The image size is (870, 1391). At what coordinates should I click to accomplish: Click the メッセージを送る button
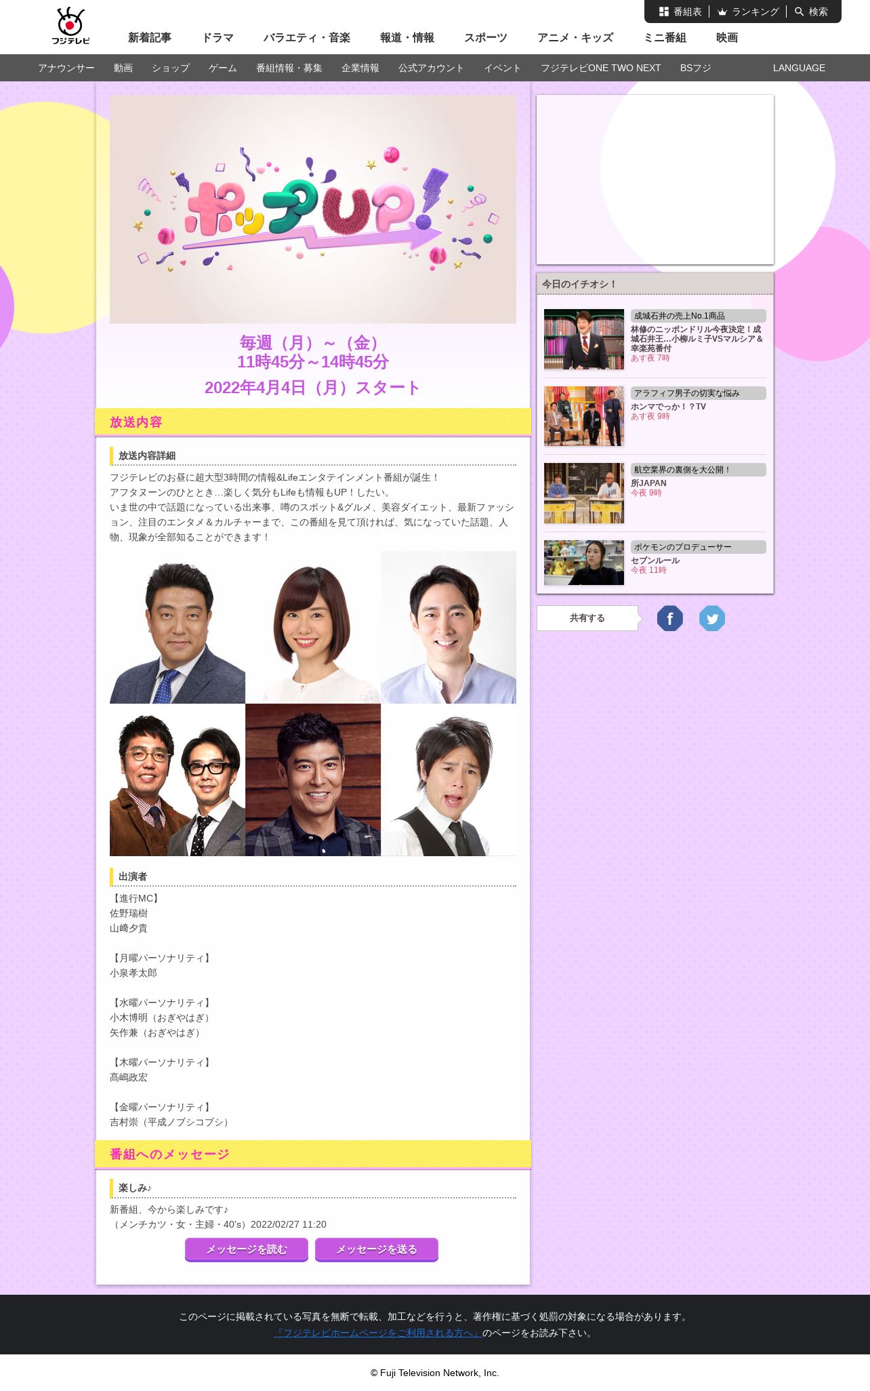pos(377,1249)
